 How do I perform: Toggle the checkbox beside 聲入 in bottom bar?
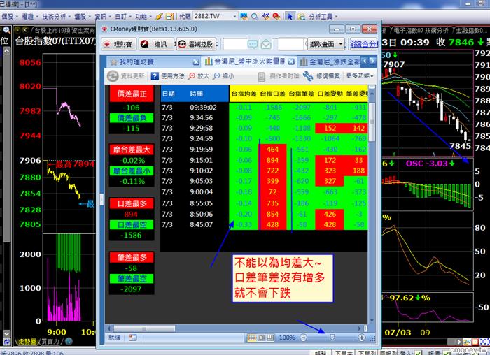coord(418,352)
